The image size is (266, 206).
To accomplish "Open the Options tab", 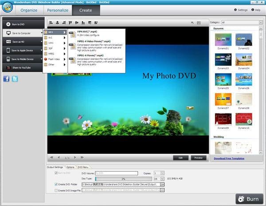I will tap(70, 167).
